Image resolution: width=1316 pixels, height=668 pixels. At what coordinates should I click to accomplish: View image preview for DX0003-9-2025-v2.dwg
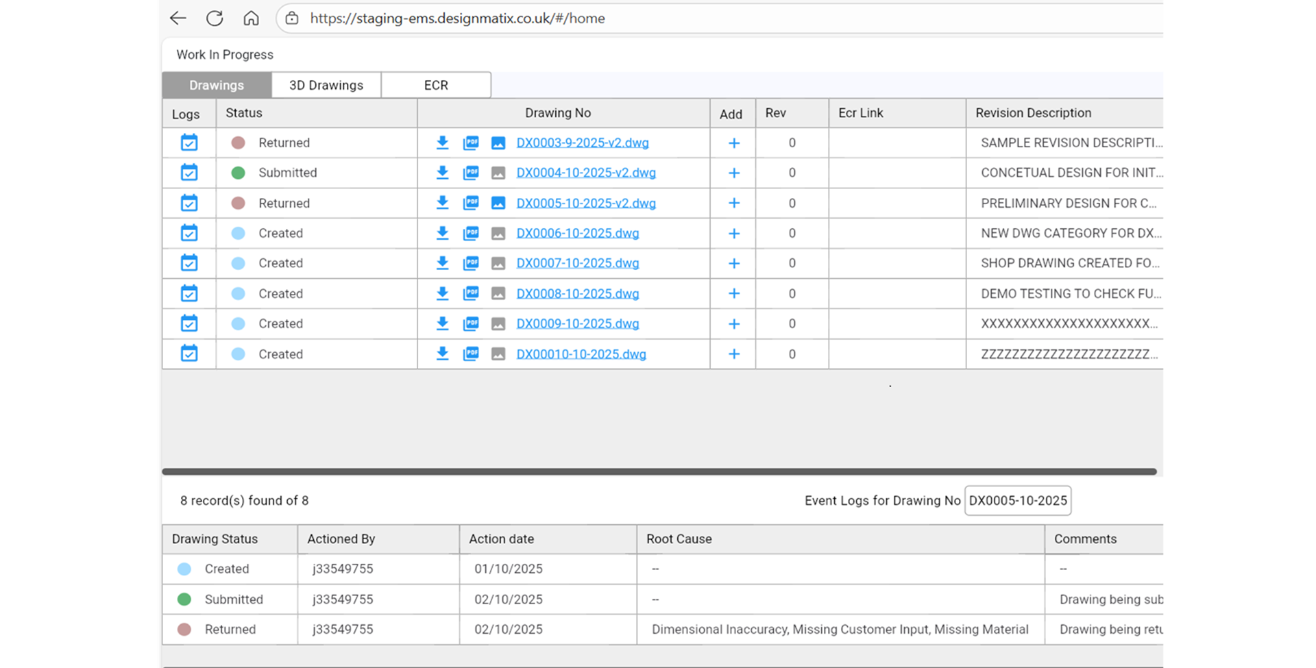click(498, 143)
